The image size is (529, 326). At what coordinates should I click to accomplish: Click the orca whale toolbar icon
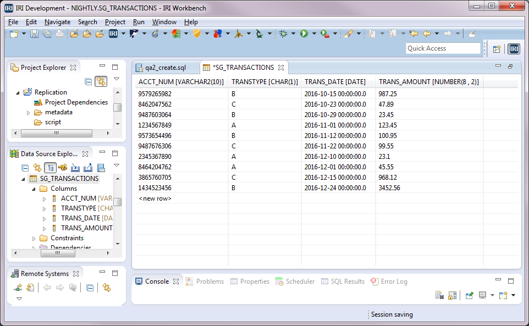134,34
